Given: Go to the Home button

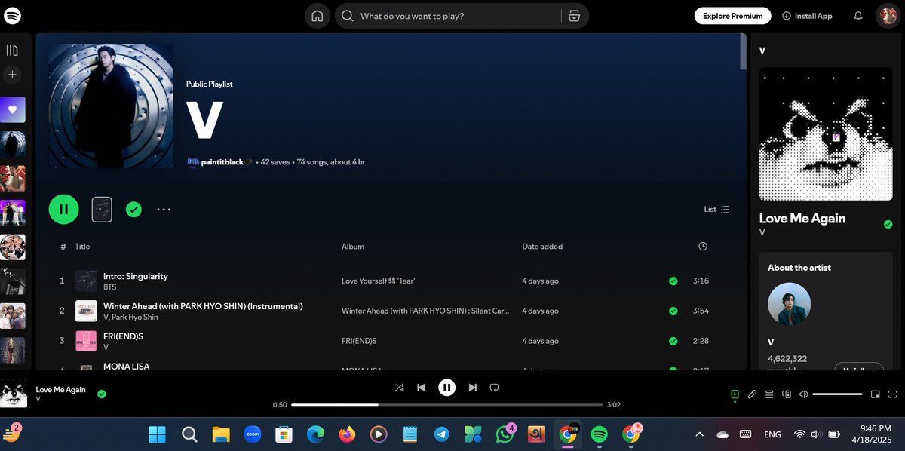Looking at the screenshot, I should coord(318,16).
